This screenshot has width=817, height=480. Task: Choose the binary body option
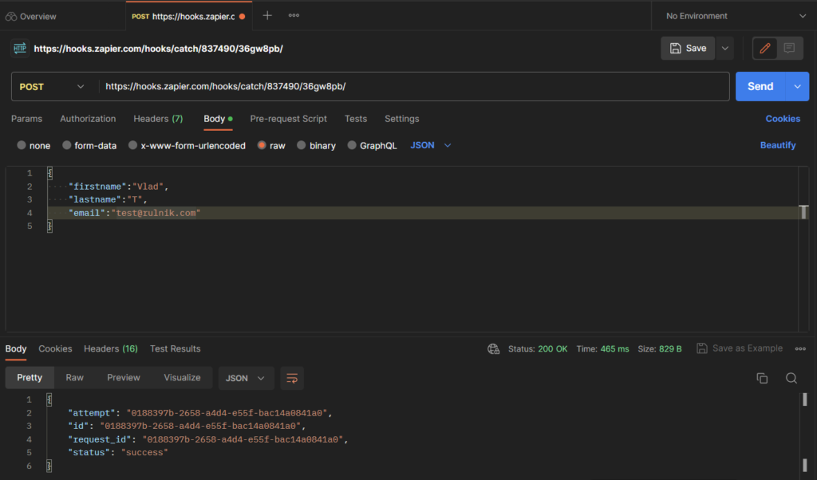302,146
